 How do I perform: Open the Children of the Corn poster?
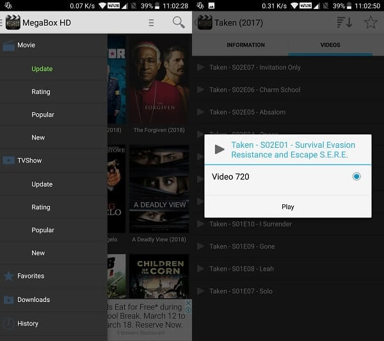[x=159, y=276]
